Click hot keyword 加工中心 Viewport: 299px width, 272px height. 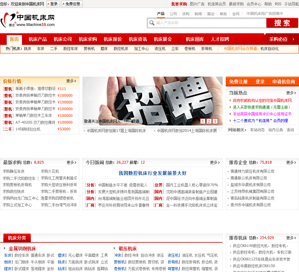pyautogui.click(x=141, y=49)
